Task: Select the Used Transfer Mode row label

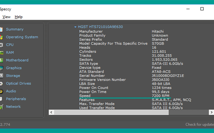Action: click(x=97, y=108)
